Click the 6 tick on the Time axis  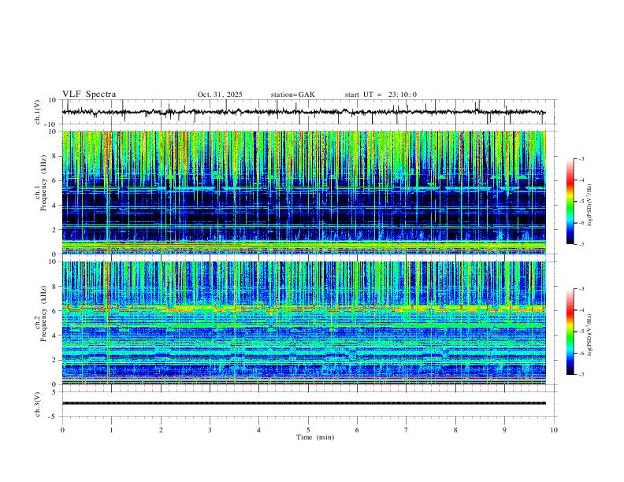click(x=357, y=430)
